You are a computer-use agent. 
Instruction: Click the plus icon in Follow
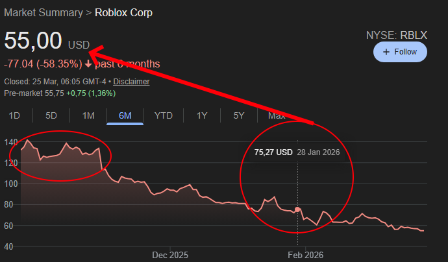pos(386,52)
